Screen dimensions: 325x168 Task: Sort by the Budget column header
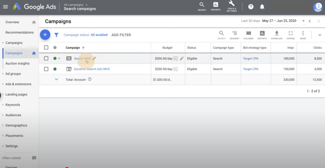167,48
